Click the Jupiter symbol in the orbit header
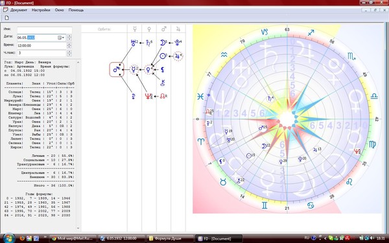389x243 pixels. (178, 29)
